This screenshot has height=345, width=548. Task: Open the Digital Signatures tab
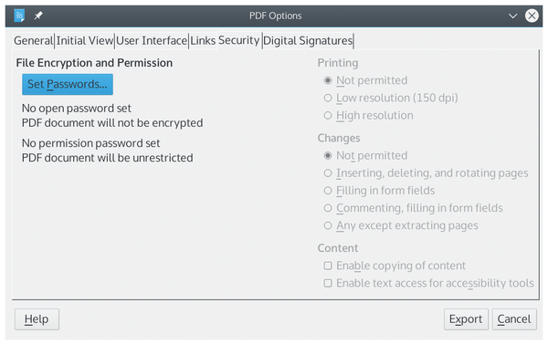pos(308,40)
